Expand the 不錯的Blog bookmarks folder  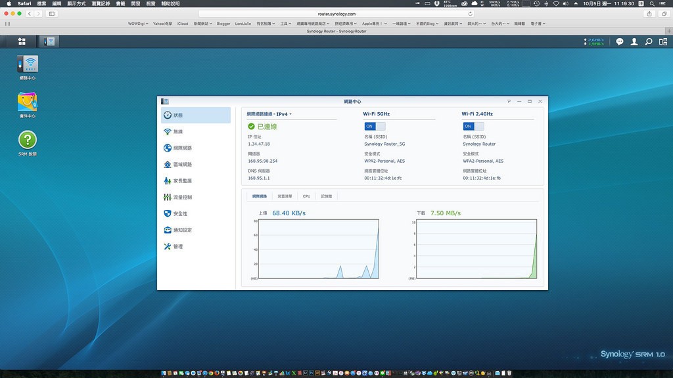tap(427, 24)
